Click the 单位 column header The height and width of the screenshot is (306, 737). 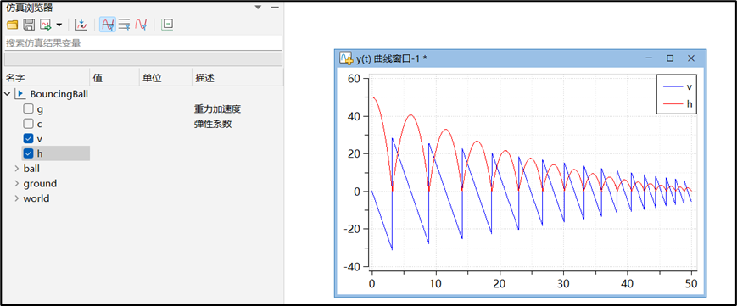166,78
